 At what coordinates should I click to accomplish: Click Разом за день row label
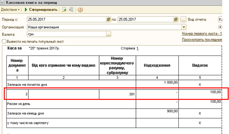click(19, 104)
